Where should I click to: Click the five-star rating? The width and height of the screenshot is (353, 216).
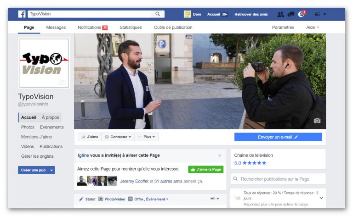pos(254,163)
